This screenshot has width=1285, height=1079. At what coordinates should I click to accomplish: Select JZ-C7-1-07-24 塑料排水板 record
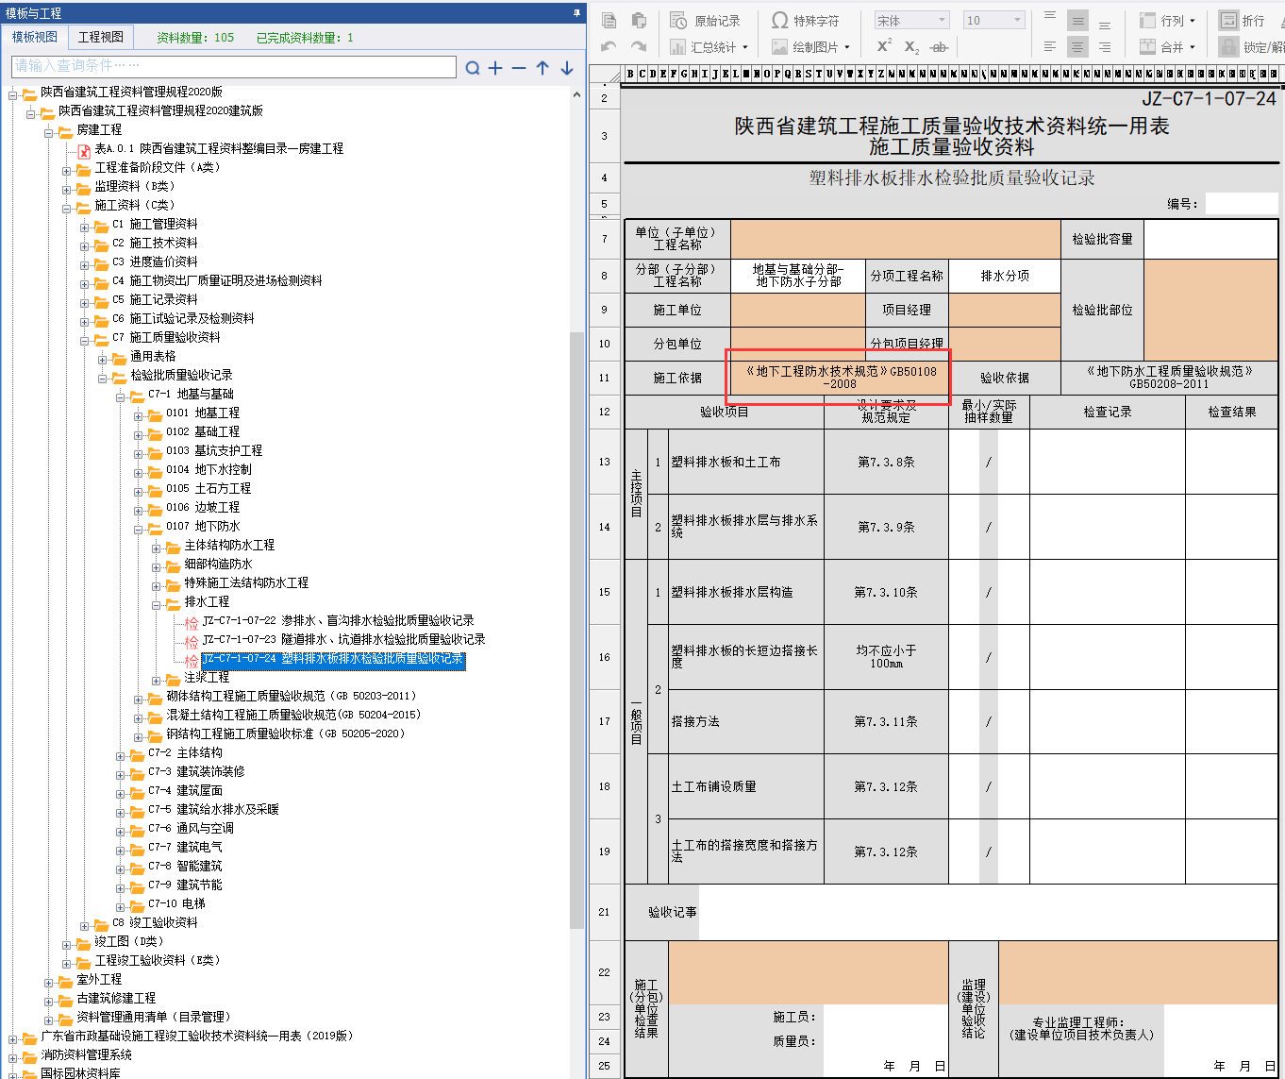(x=333, y=659)
